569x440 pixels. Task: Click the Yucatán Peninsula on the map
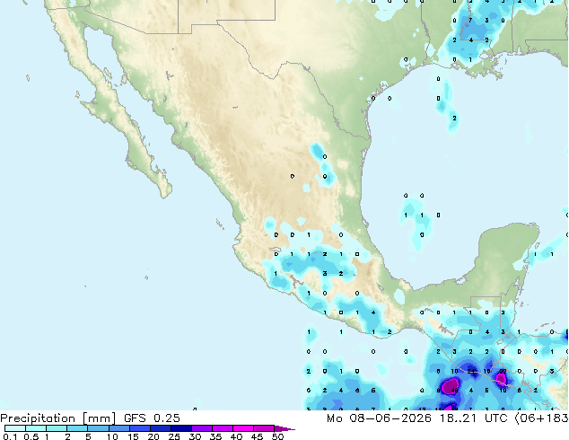coord(508,254)
